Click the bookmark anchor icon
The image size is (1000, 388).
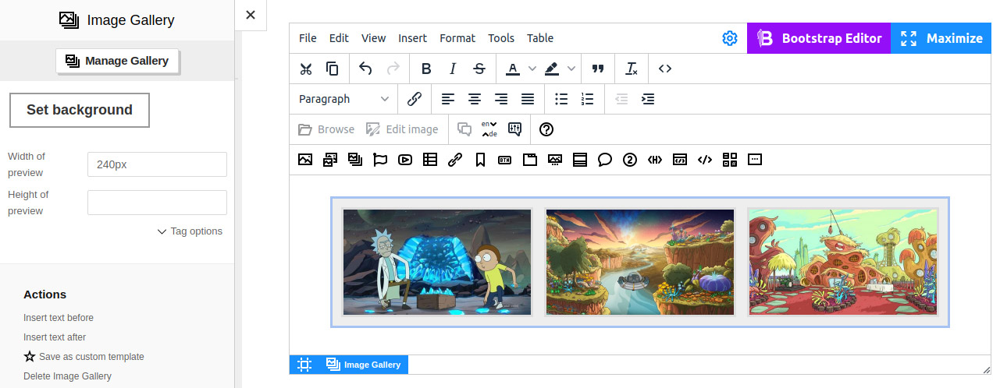click(x=480, y=160)
